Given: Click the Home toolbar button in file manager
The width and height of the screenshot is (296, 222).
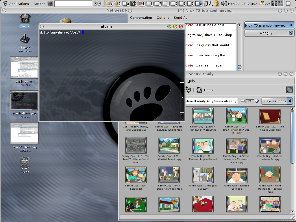Looking at the screenshot, I should click(205, 90).
